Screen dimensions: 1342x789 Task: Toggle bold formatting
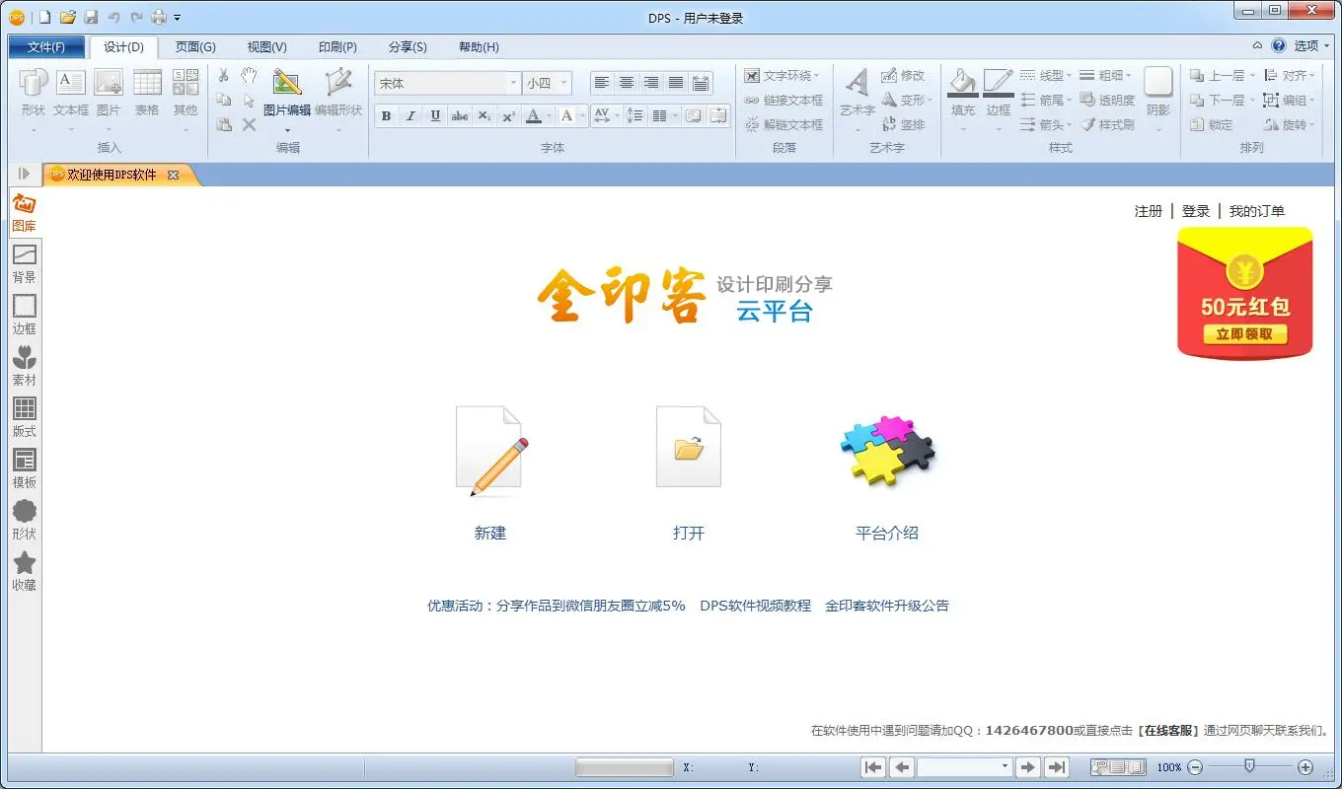(x=386, y=115)
